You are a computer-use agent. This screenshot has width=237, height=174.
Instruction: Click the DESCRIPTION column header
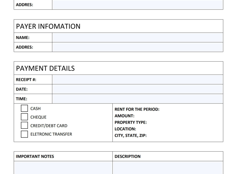pos(127,156)
